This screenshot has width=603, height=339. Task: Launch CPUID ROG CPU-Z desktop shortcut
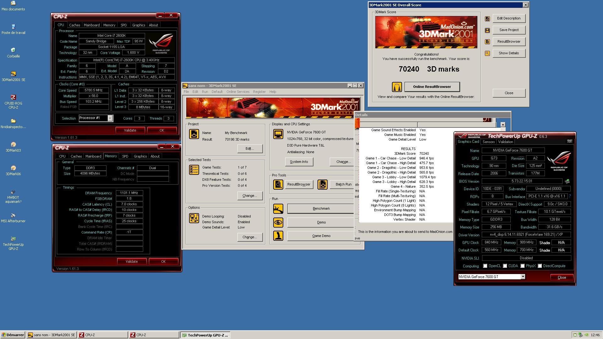(x=13, y=102)
